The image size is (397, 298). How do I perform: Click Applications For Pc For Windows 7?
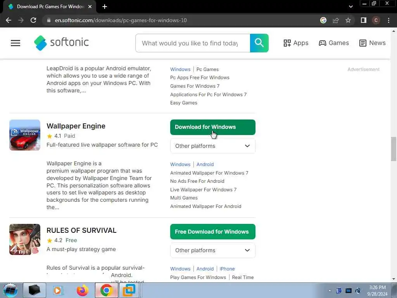click(x=208, y=95)
